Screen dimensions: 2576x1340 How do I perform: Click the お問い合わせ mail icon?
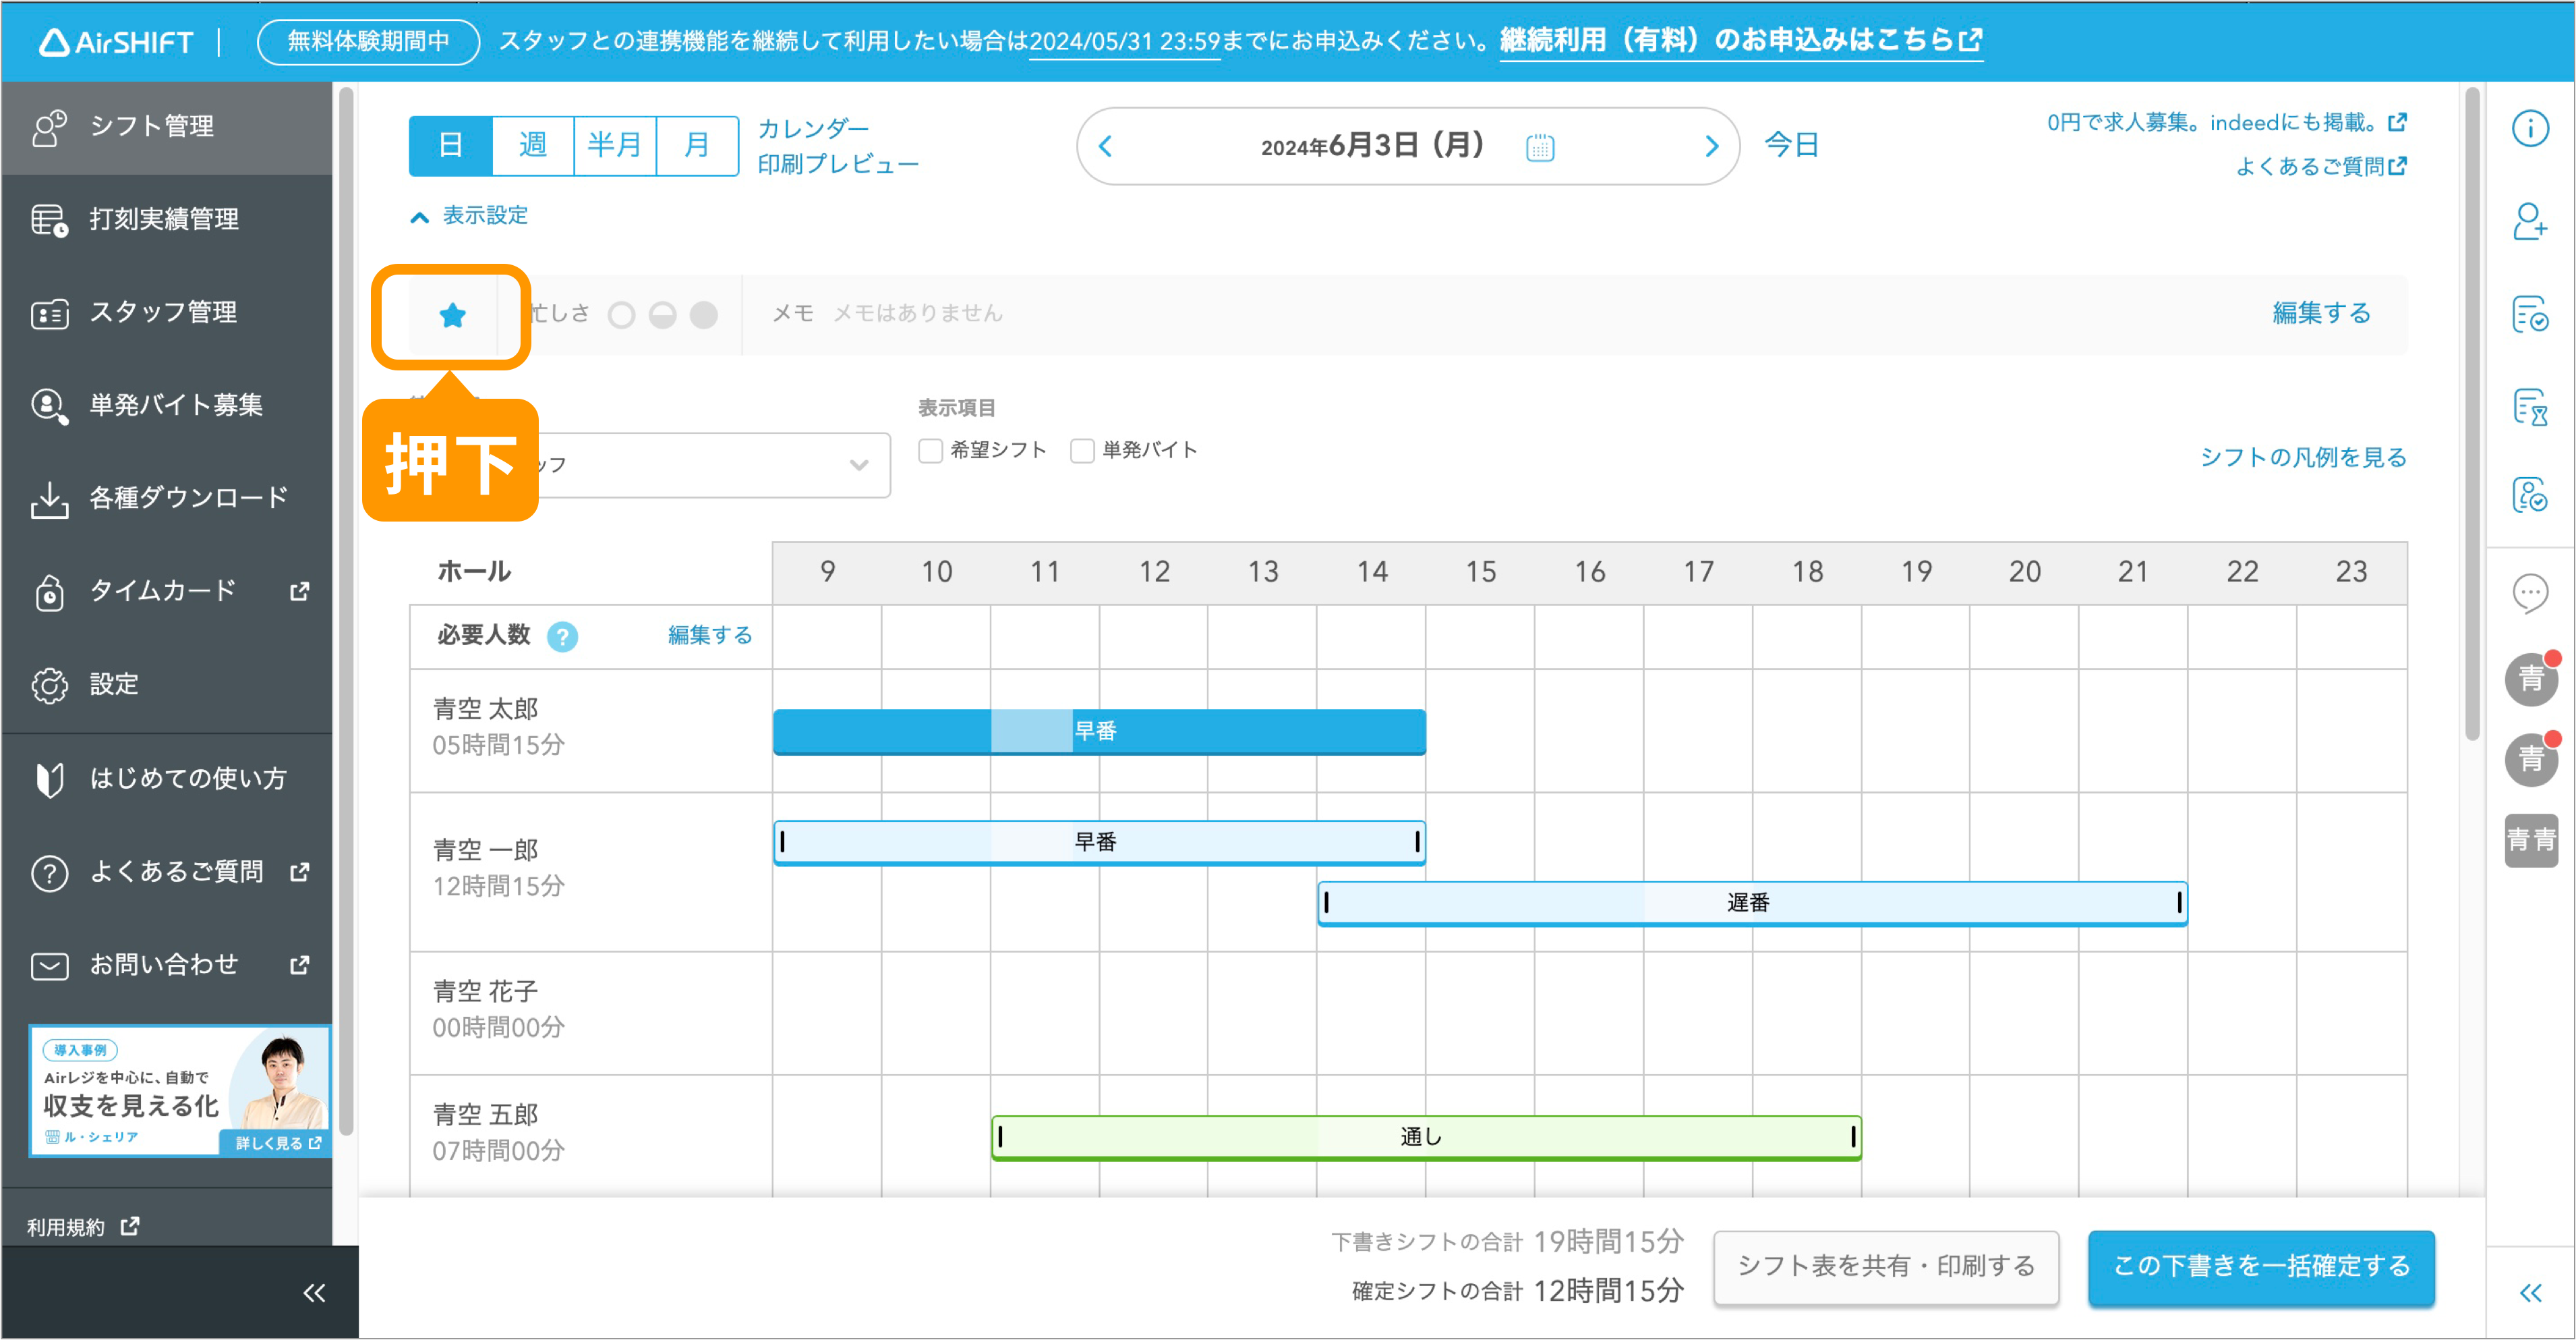[49, 966]
